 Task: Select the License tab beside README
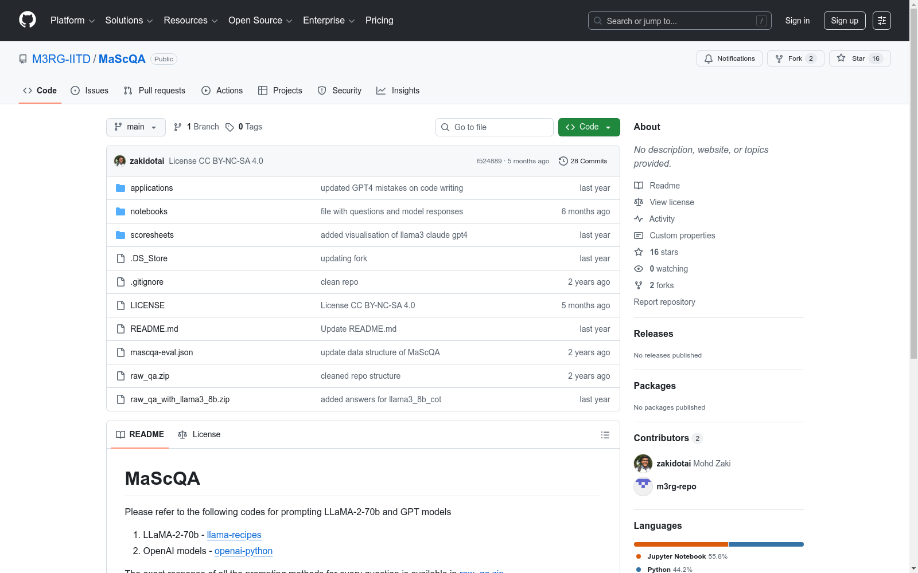199,434
